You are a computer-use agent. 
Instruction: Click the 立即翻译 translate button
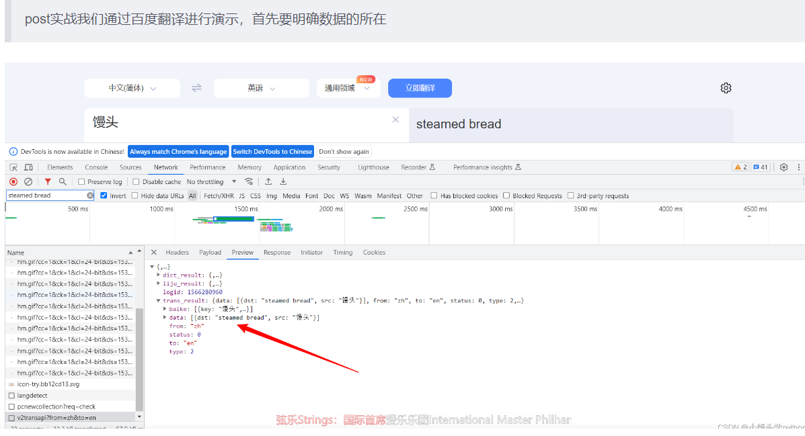tap(420, 88)
